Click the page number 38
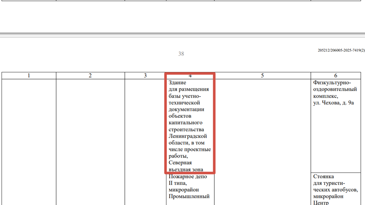Screen dimensions: 365x205 181,54
